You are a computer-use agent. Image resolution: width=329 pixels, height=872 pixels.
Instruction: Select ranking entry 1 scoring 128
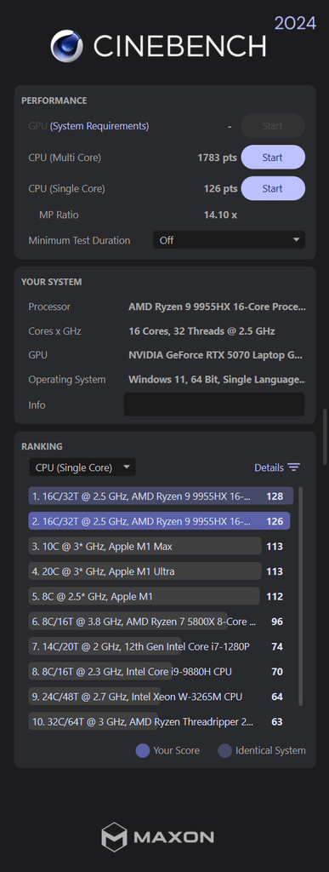point(160,496)
